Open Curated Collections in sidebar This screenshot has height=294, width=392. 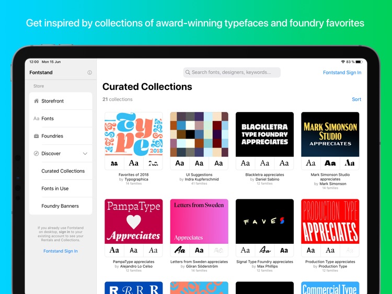(x=63, y=171)
